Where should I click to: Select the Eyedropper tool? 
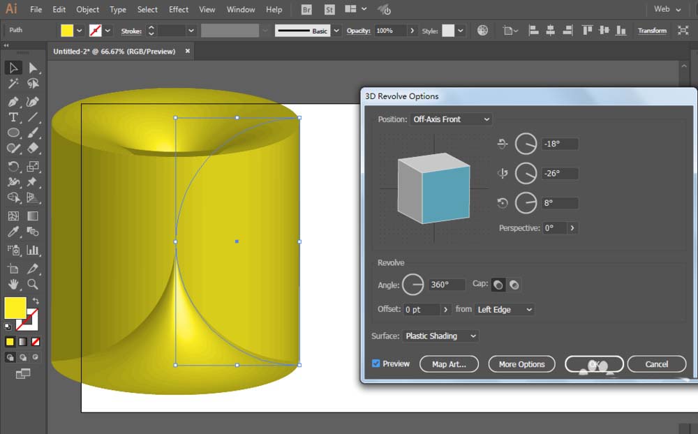coord(13,232)
